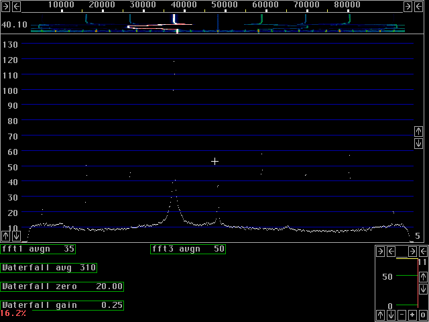
Task: Click the 60000 frequency label
Action: 265,5
